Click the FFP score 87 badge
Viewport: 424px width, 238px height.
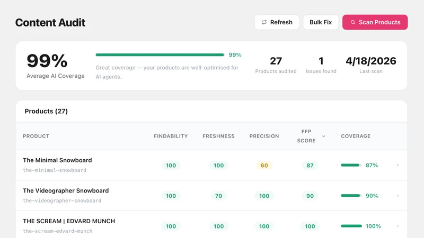[310, 166]
